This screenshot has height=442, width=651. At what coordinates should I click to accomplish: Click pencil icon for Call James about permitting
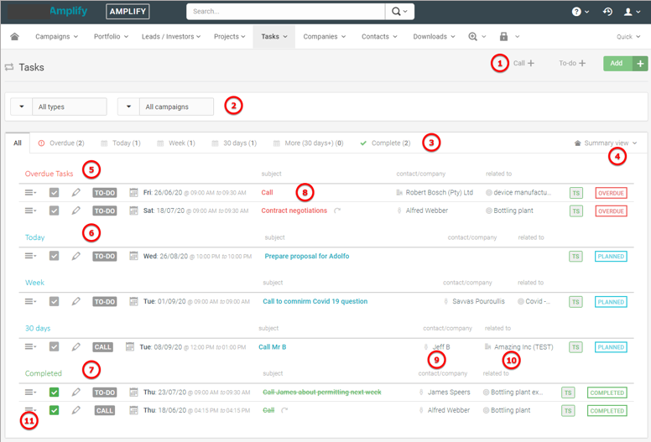[76, 392]
